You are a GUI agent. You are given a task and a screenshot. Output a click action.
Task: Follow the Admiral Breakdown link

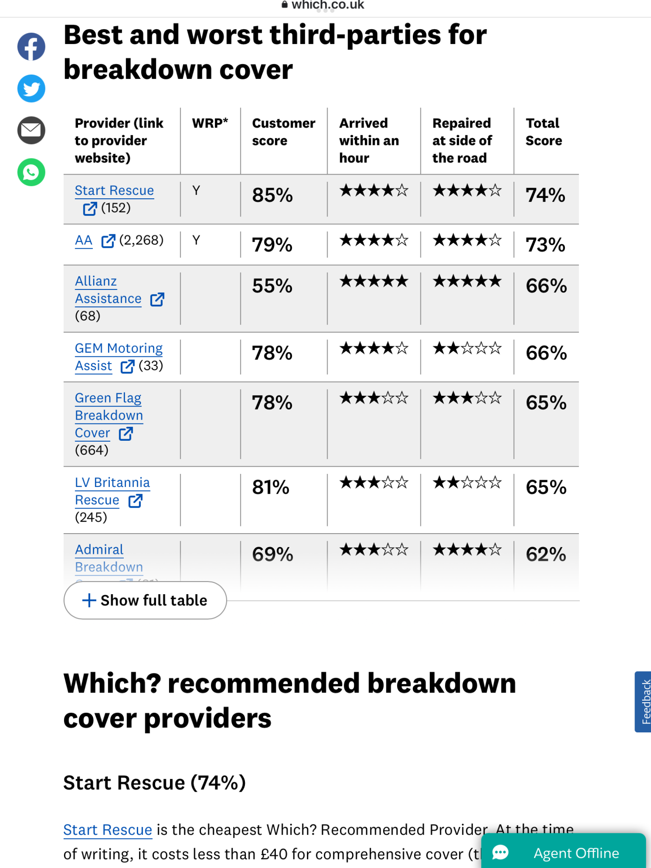pos(109,558)
